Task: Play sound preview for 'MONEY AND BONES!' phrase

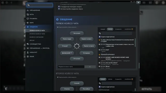Action: (99, 57)
